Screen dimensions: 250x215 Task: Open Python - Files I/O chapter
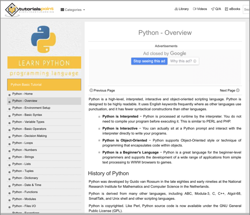pos(24,206)
